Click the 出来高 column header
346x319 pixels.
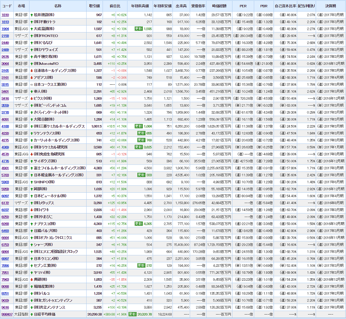181,6
